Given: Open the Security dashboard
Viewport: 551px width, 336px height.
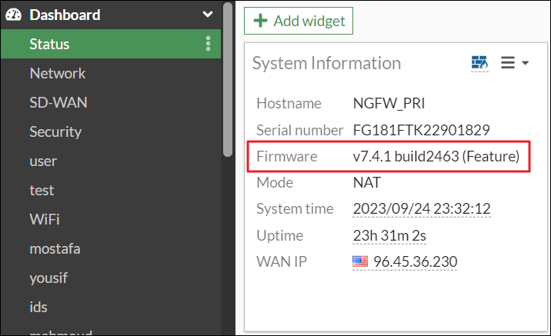Looking at the screenshot, I should [x=55, y=132].
